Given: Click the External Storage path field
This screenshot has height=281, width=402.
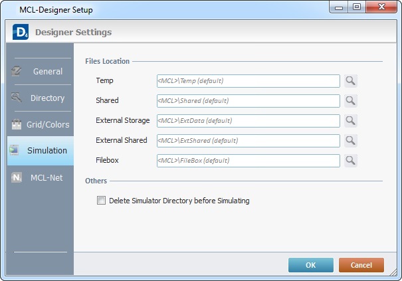Looking at the screenshot, I should click(x=248, y=121).
